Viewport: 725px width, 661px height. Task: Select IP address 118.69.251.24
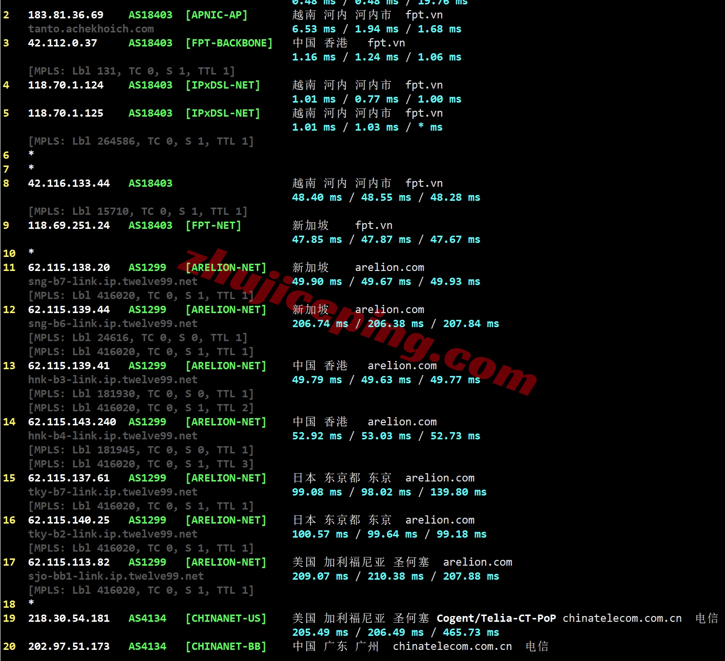click(x=69, y=225)
